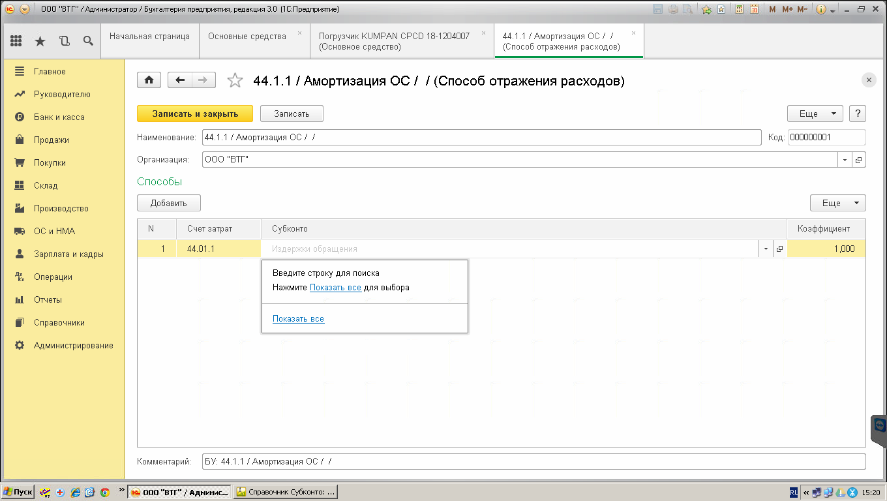Screen dimensions: 887x501
Task: Open the Субконто cell's open-form icon
Action: (779, 249)
